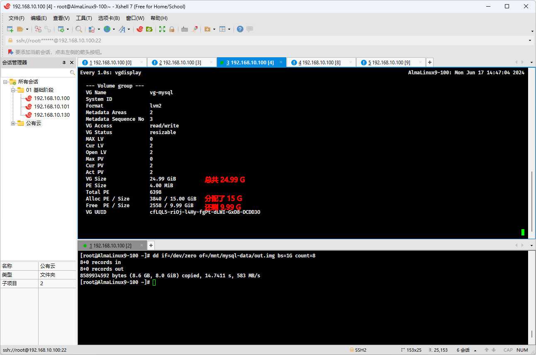Collapse the 所有会话 tree root node

click(5, 82)
